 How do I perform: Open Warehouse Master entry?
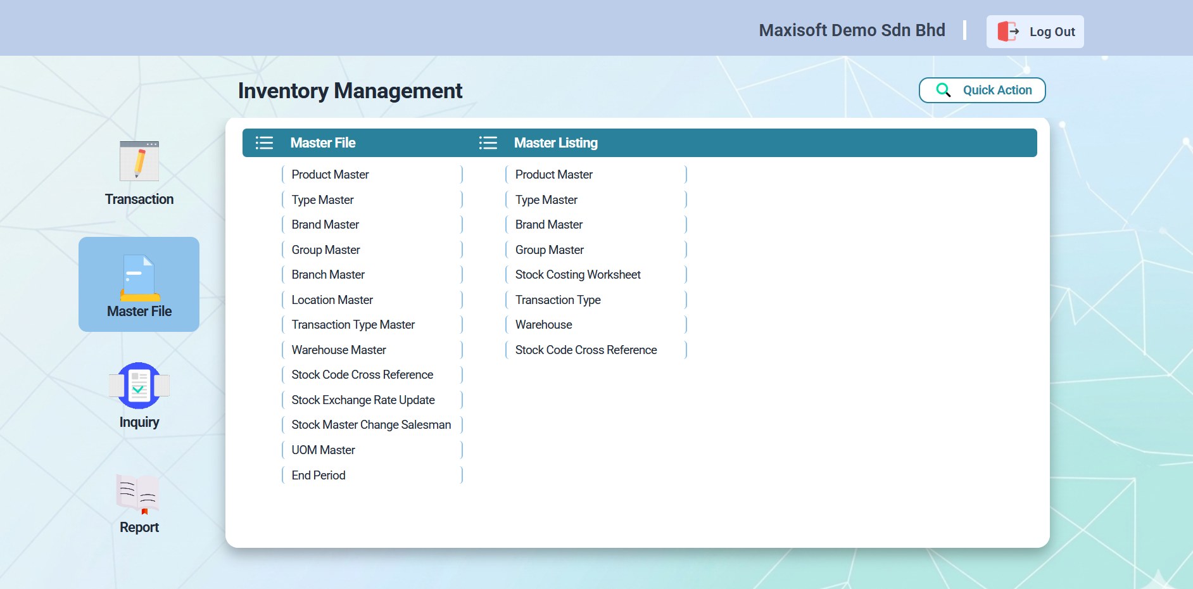click(372, 350)
